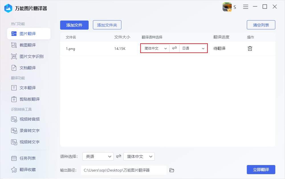Open the 日语 target language dropdown
This screenshot has width=285, height=179.
coord(193,48)
